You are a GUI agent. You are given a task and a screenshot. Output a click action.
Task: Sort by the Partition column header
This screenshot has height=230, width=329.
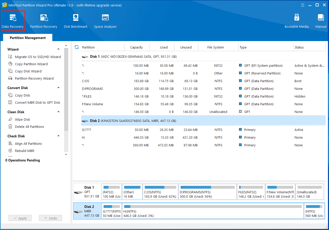pos(103,47)
